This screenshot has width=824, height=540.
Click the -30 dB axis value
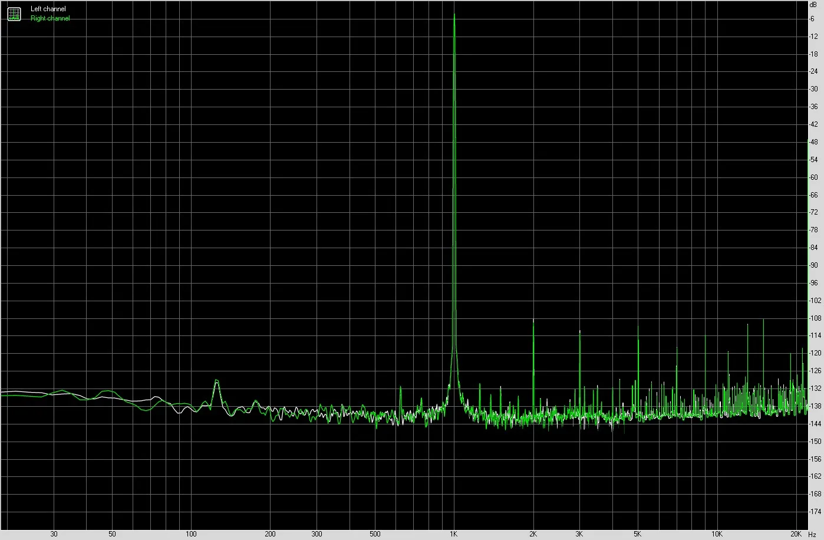point(814,89)
